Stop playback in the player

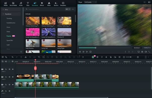(90, 52)
